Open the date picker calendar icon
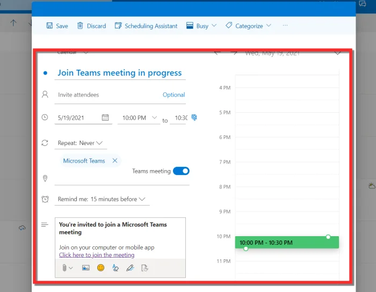The width and height of the screenshot is (376, 292). pyautogui.click(x=105, y=118)
